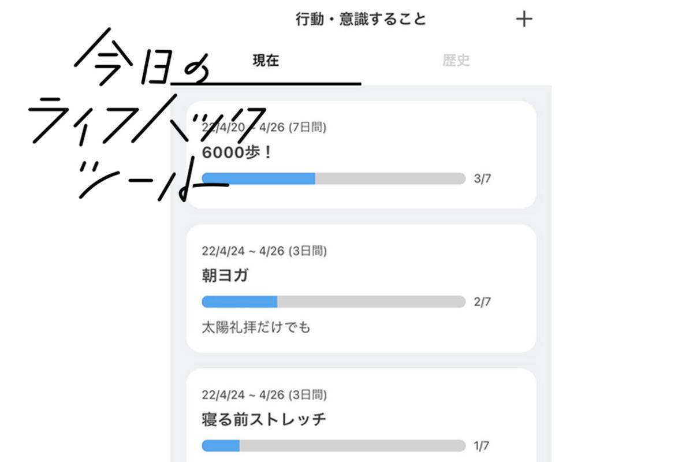The height and width of the screenshot is (462, 693).
Task: Click the 朝ヨガ progress bar
Action: (x=334, y=302)
